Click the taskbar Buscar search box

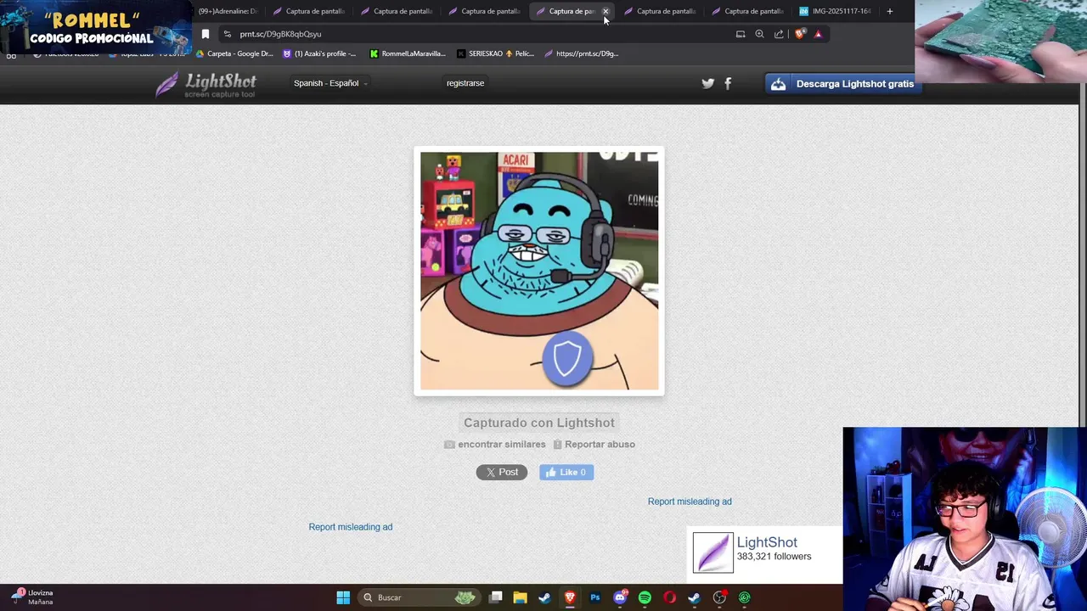(x=420, y=597)
